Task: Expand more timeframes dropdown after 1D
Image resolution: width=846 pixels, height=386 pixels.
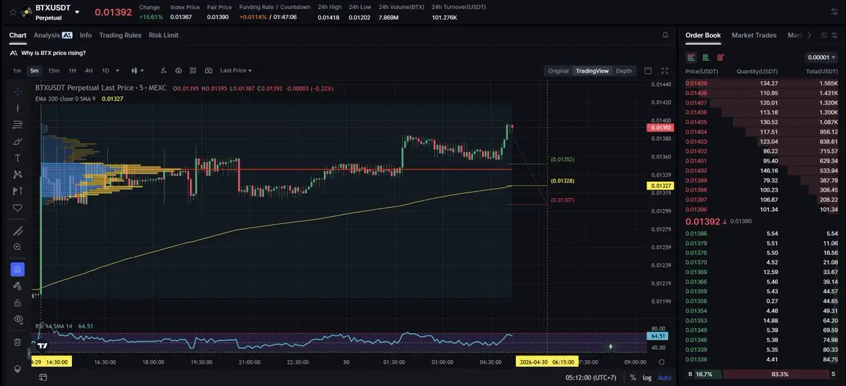Action: [118, 70]
